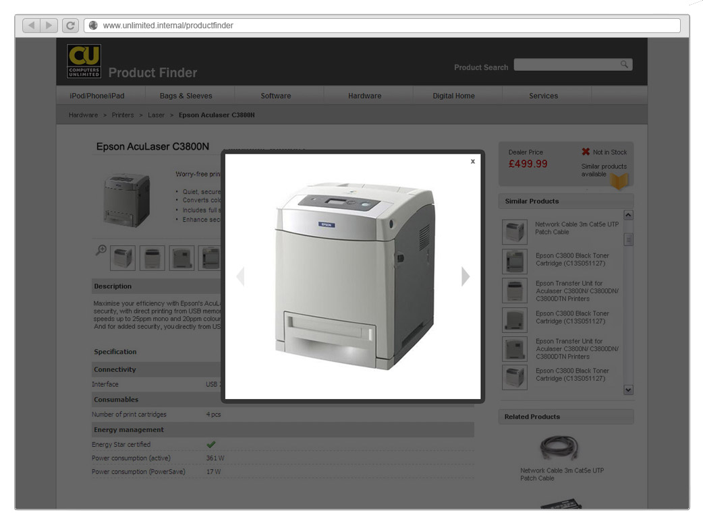Close the image lightbox with the x

pyautogui.click(x=472, y=162)
